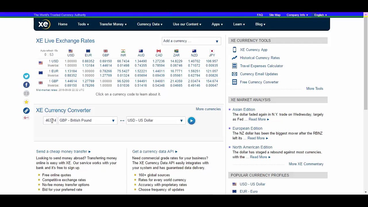Click Historical Currency Rates chart icon
Viewport: 368px width, 207px height.
[x=235, y=58]
